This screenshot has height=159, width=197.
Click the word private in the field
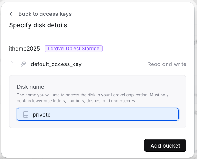[41, 115]
